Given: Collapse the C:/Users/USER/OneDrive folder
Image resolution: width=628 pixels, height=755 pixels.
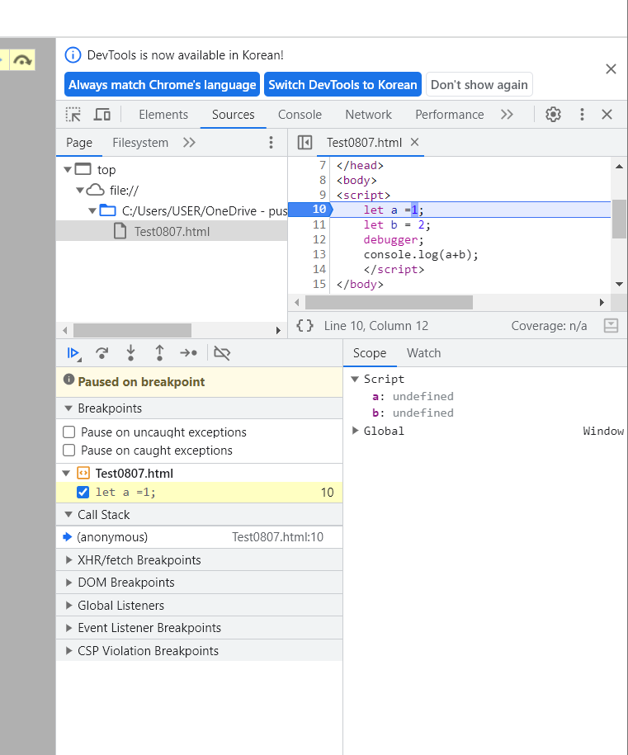Looking at the screenshot, I should click(92, 211).
